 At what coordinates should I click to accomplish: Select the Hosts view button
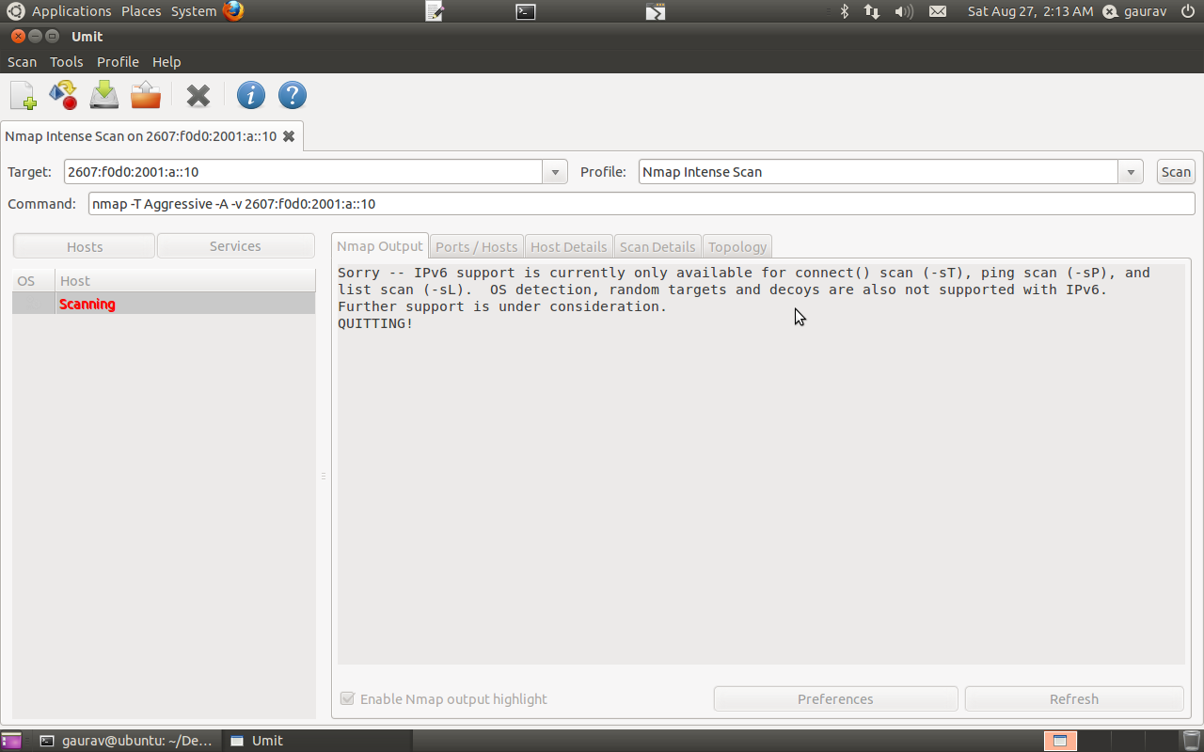pos(85,246)
